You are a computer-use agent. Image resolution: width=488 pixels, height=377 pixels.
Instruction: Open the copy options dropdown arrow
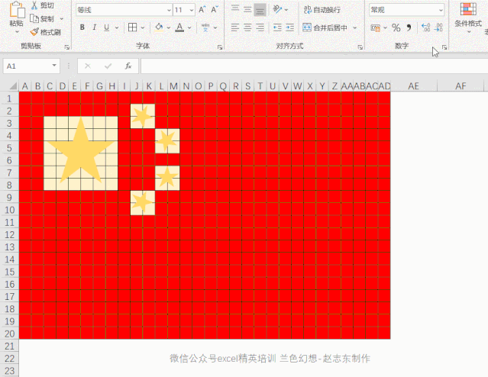[61, 19]
